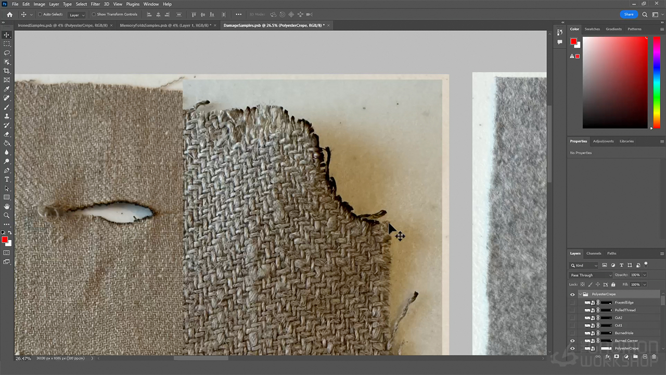Select the Crop tool
The height and width of the screenshot is (375, 666).
7,71
